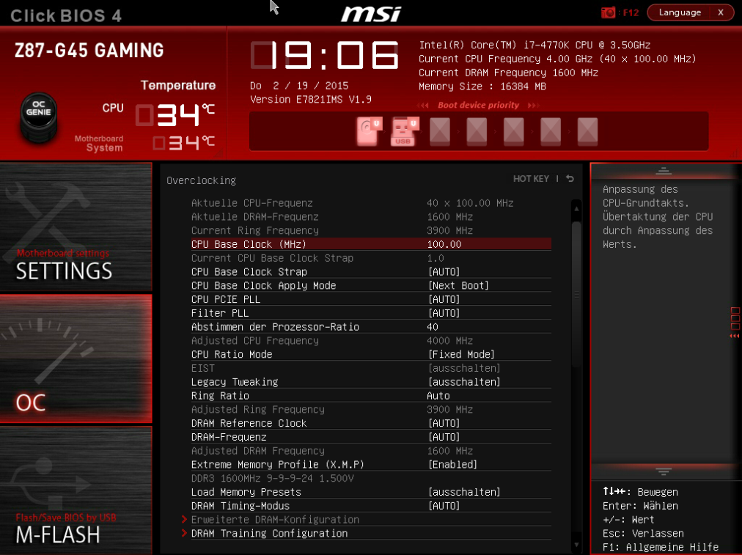Screen dimensions: 742x555
Task: Click the Adjusted DRAM Frequency row
Action: tap(370, 450)
